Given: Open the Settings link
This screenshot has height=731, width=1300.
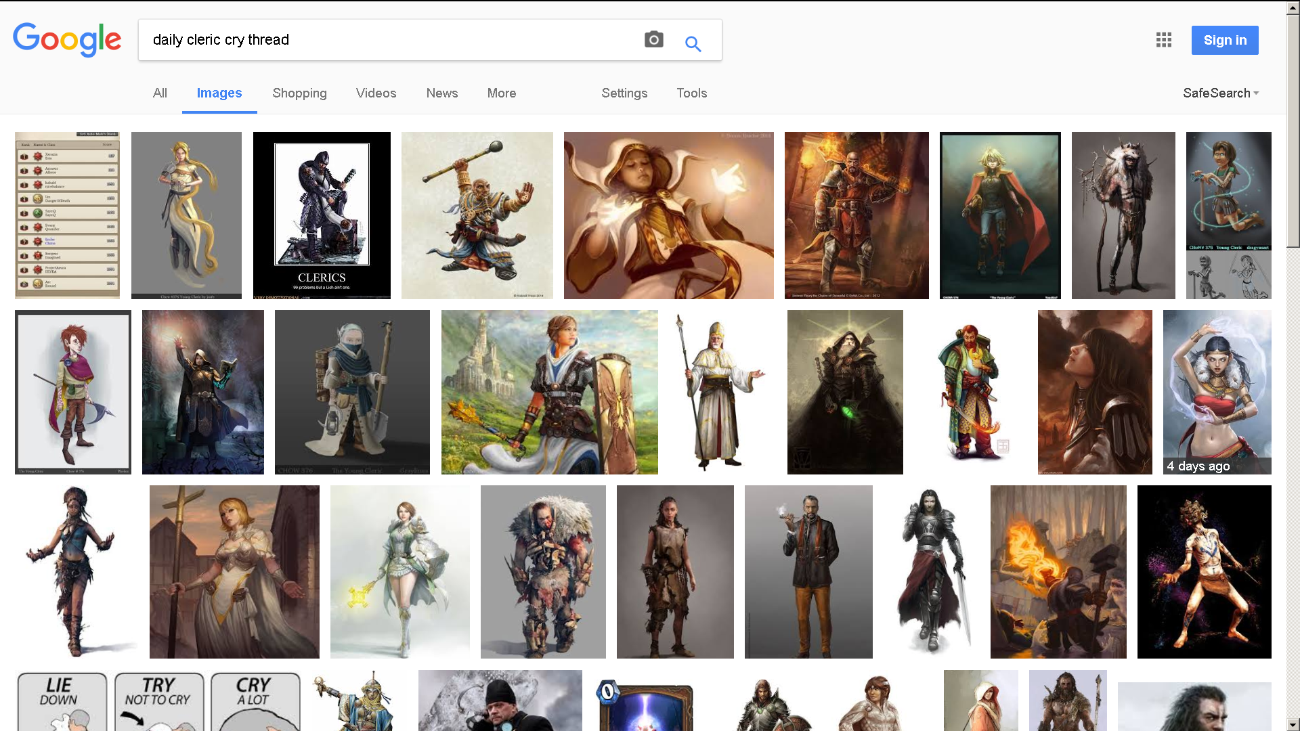Looking at the screenshot, I should pos(624,93).
